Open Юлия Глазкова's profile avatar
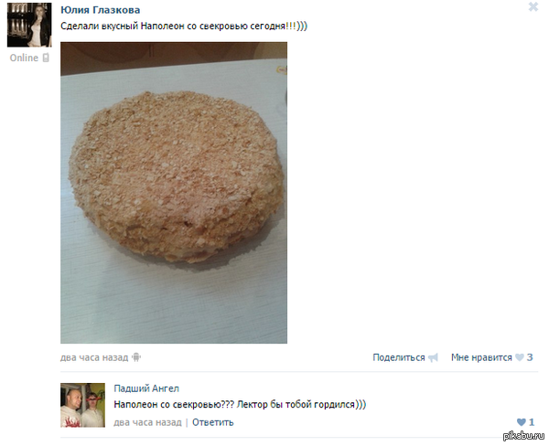 tap(29, 25)
